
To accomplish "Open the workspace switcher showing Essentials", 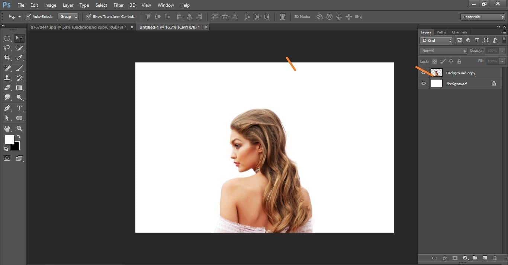I will pyautogui.click(x=482, y=17).
